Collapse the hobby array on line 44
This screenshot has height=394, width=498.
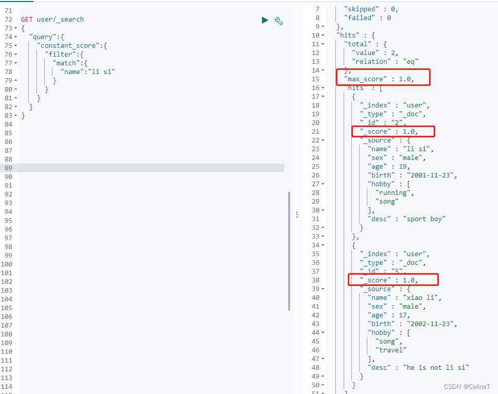[324, 332]
